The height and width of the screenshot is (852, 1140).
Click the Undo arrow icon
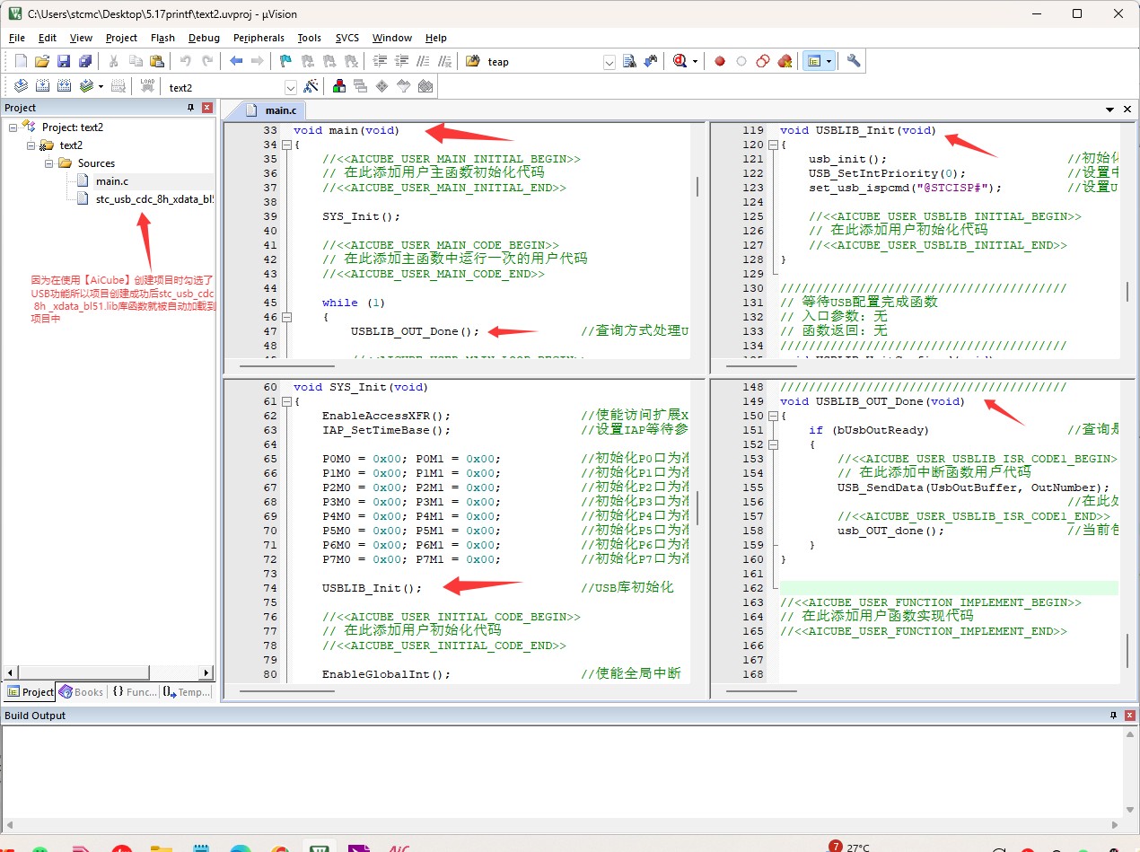(185, 61)
